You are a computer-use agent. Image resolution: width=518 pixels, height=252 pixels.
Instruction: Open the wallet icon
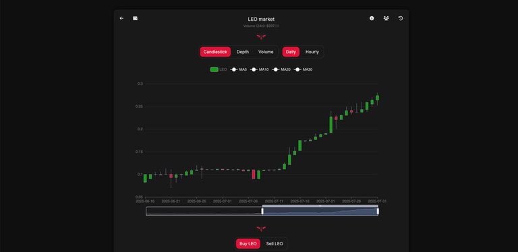135,18
